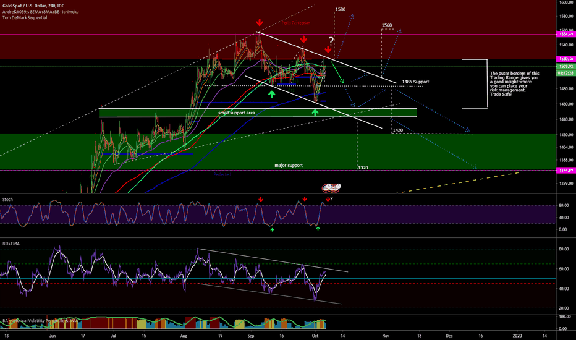Click the 1370 target annotation
The image size is (576, 340).
click(363, 168)
